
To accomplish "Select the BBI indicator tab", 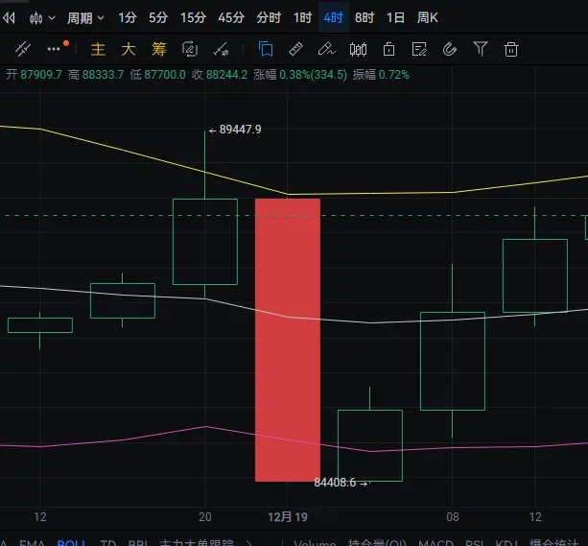I will pos(137,542).
